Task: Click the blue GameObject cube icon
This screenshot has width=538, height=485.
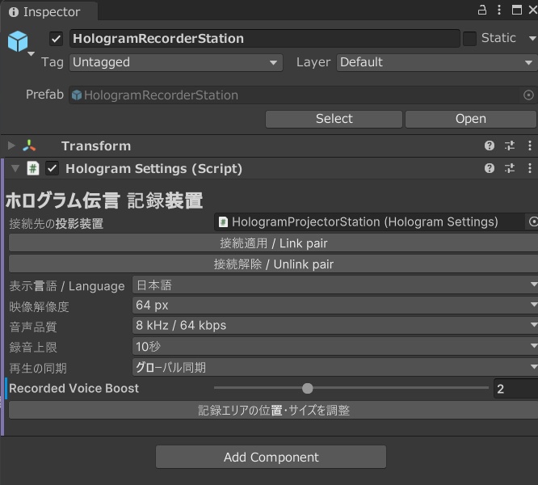Action: [18, 41]
